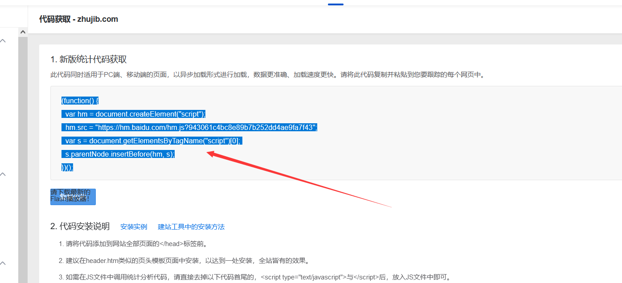Open the 安装实例 link
This screenshot has width=622, height=283.
pos(134,227)
